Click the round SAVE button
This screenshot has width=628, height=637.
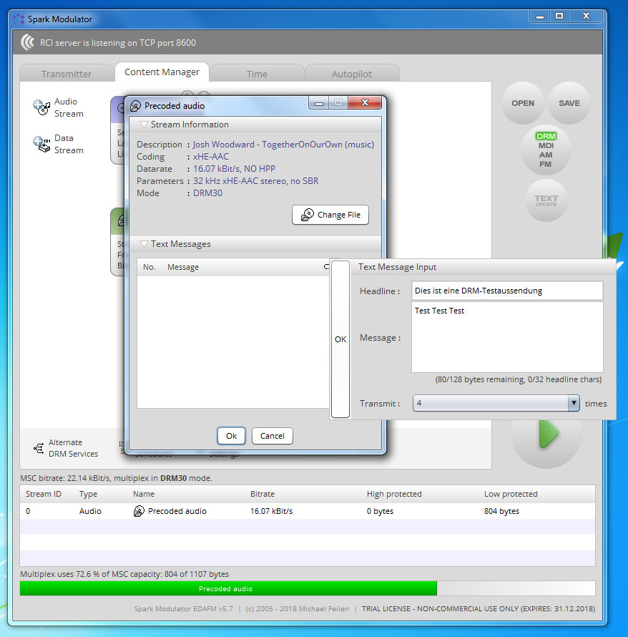[x=569, y=103]
